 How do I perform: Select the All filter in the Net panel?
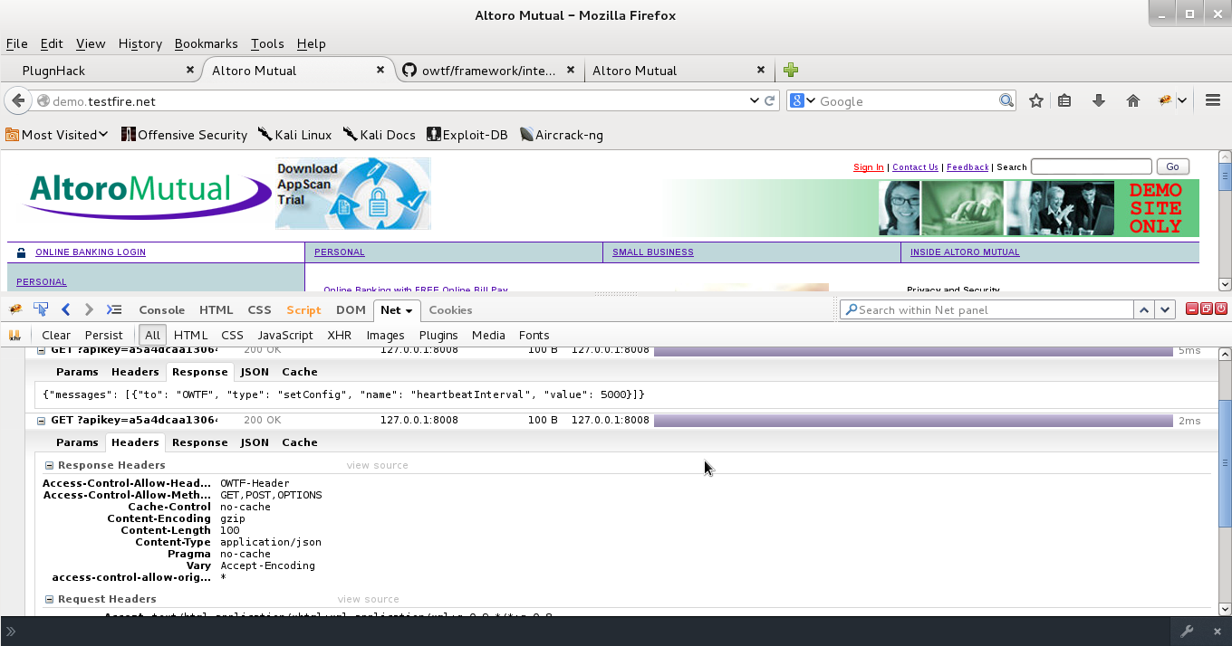152,335
